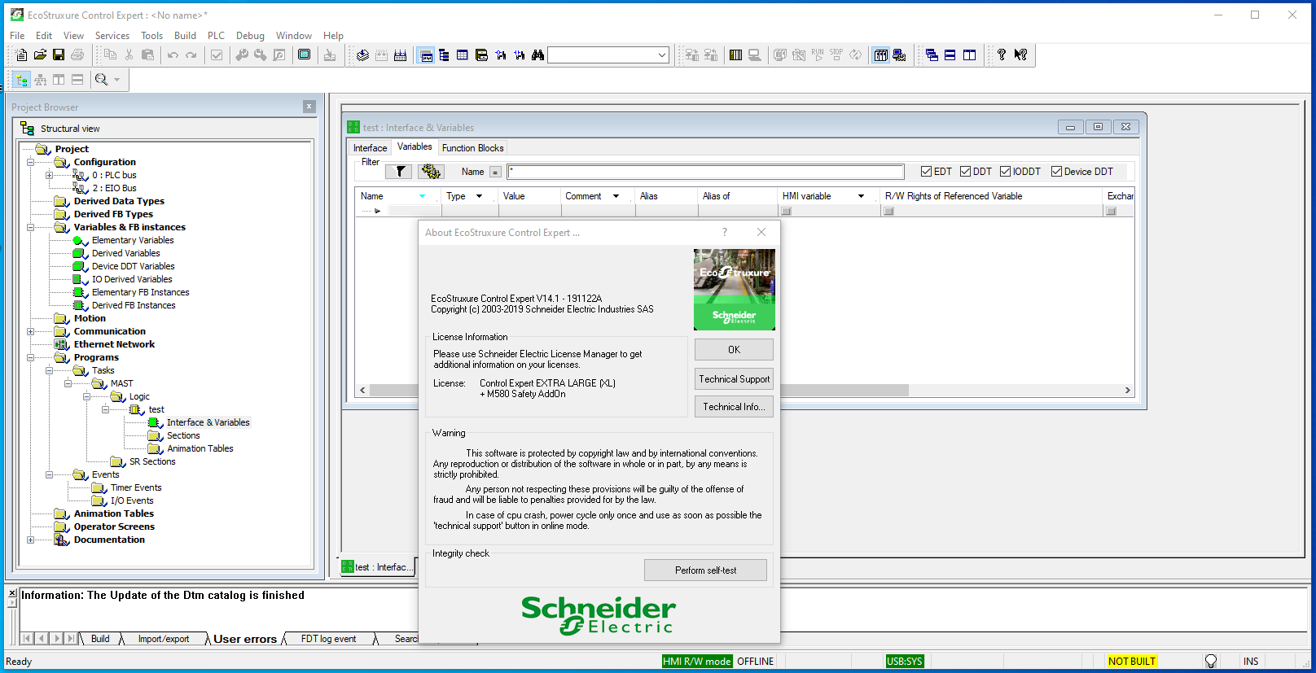Open the Name column filter dropdown arrow
1316x673 pixels.
(x=422, y=196)
